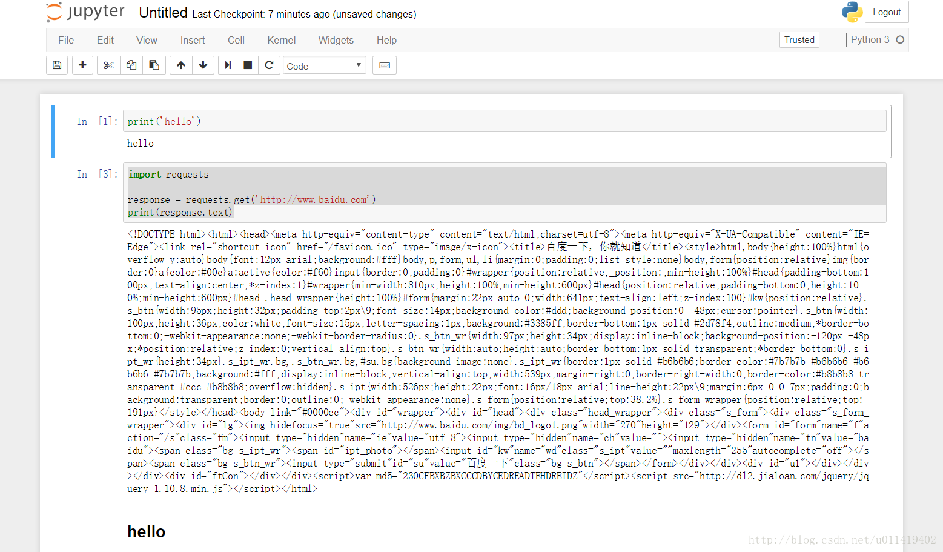Rename the notebook titled Untitled
Image resolution: width=943 pixels, height=552 pixels.
click(x=163, y=13)
